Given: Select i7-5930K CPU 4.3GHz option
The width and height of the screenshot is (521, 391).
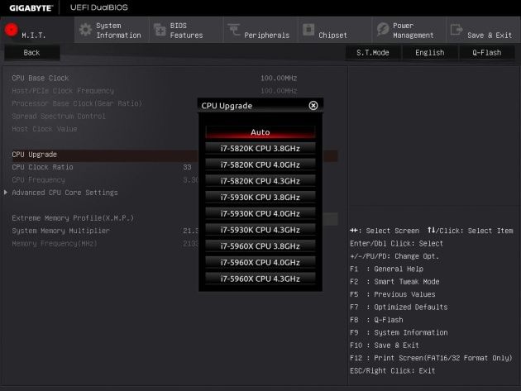Looking at the screenshot, I should click(260, 230).
